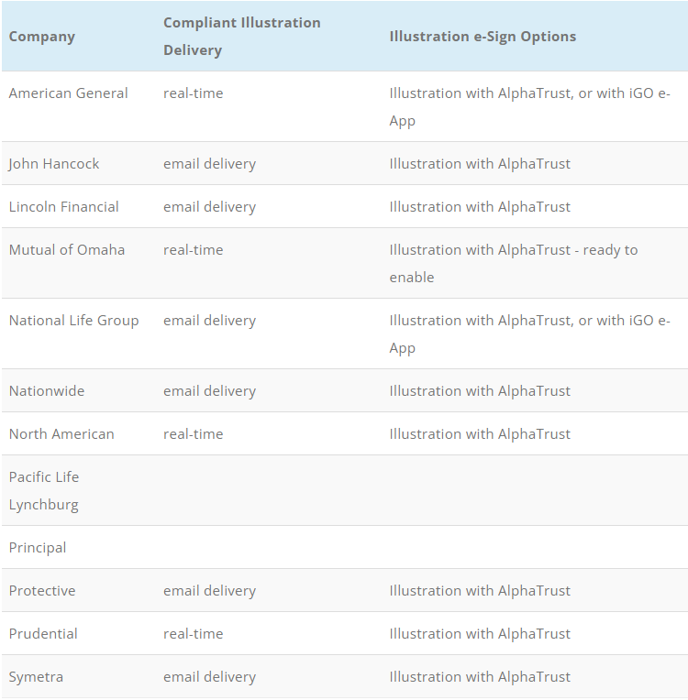Click email delivery in John Hancock row
Viewport: 688px width, 700px height.
[x=210, y=164]
